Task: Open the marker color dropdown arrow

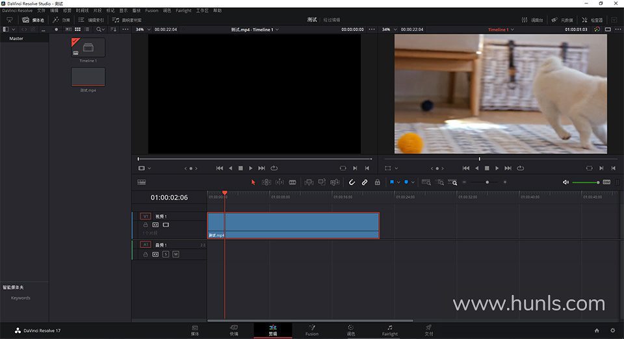Action: point(413,182)
